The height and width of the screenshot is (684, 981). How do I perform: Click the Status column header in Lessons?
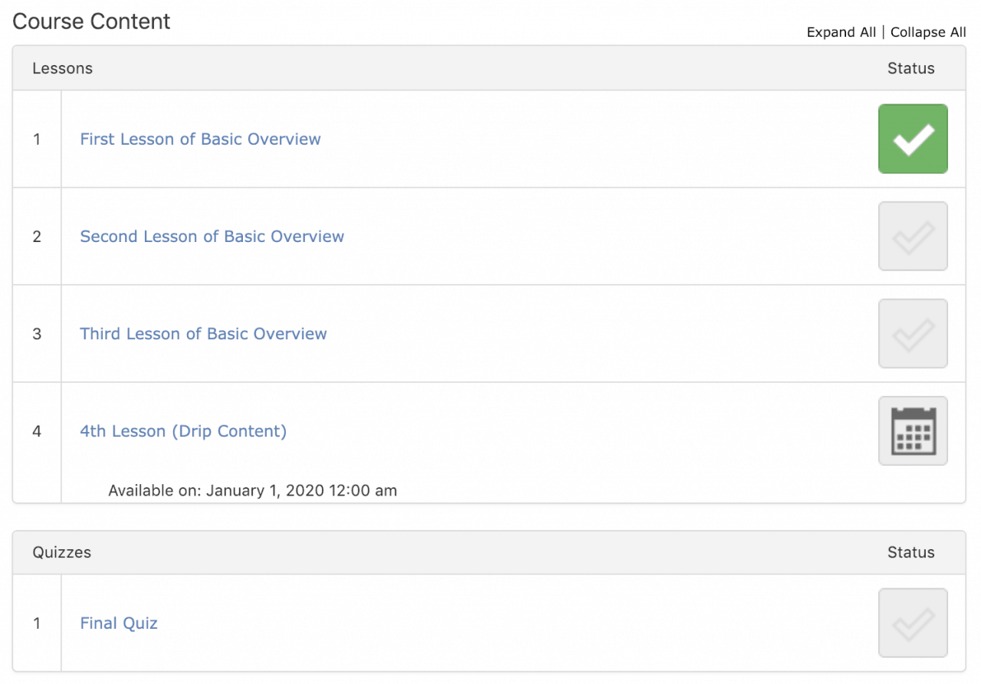coord(910,68)
